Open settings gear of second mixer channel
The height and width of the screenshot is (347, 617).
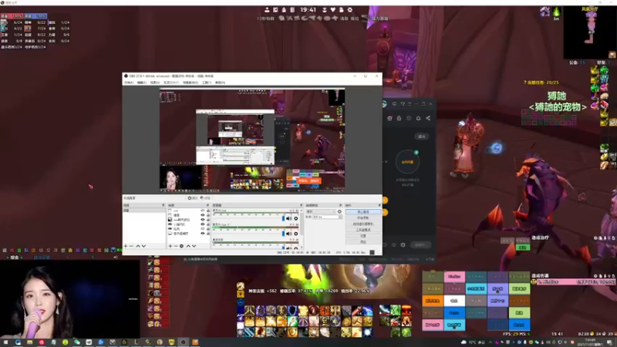(296, 234)
